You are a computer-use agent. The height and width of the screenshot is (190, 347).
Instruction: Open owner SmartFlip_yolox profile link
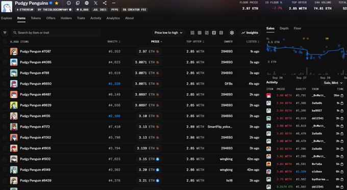220,127
